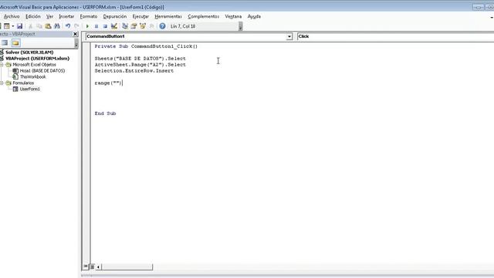Collapse the Microsoft Excel Objetos folder
Screen dimensions: 494x278
point(2,65)
